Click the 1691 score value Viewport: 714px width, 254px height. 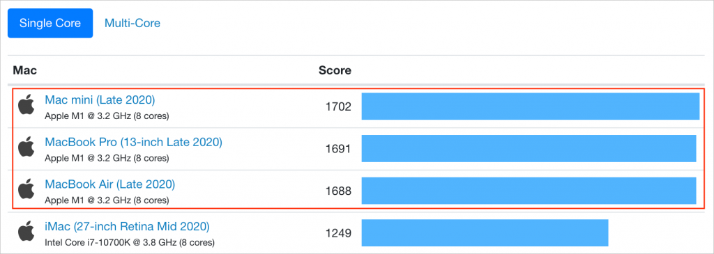(x=338, y=149)
